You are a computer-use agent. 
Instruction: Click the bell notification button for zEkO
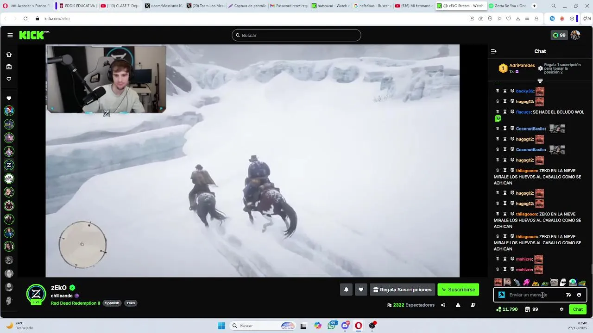346,290
